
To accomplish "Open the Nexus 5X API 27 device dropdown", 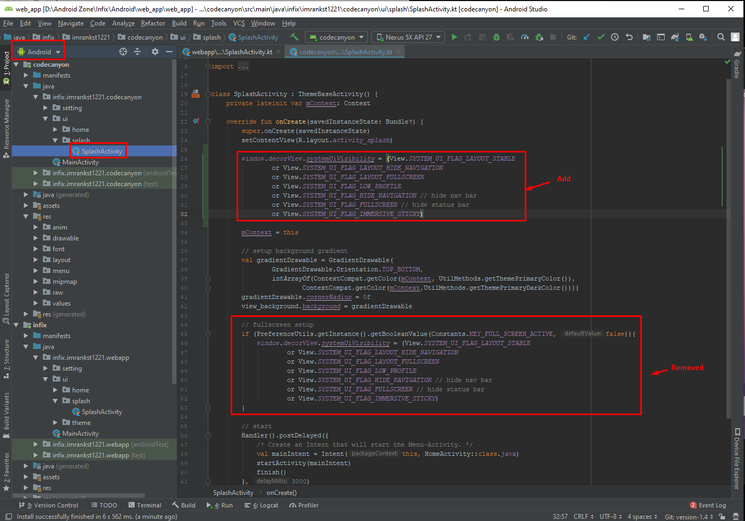I will pyautogui.click(x=410, y=37).
